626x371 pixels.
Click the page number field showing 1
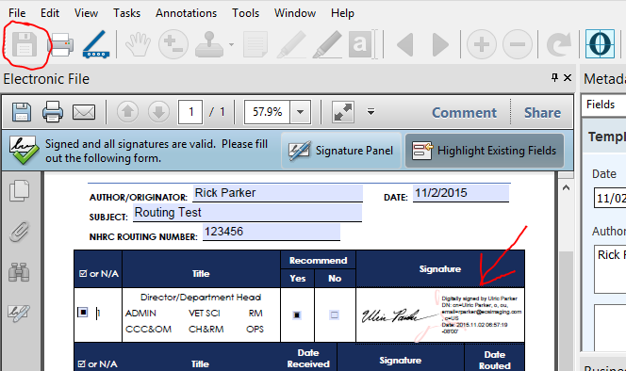[x=190, y=112]
